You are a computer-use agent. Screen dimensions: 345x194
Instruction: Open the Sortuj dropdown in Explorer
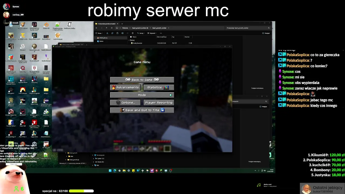(141, 33)
